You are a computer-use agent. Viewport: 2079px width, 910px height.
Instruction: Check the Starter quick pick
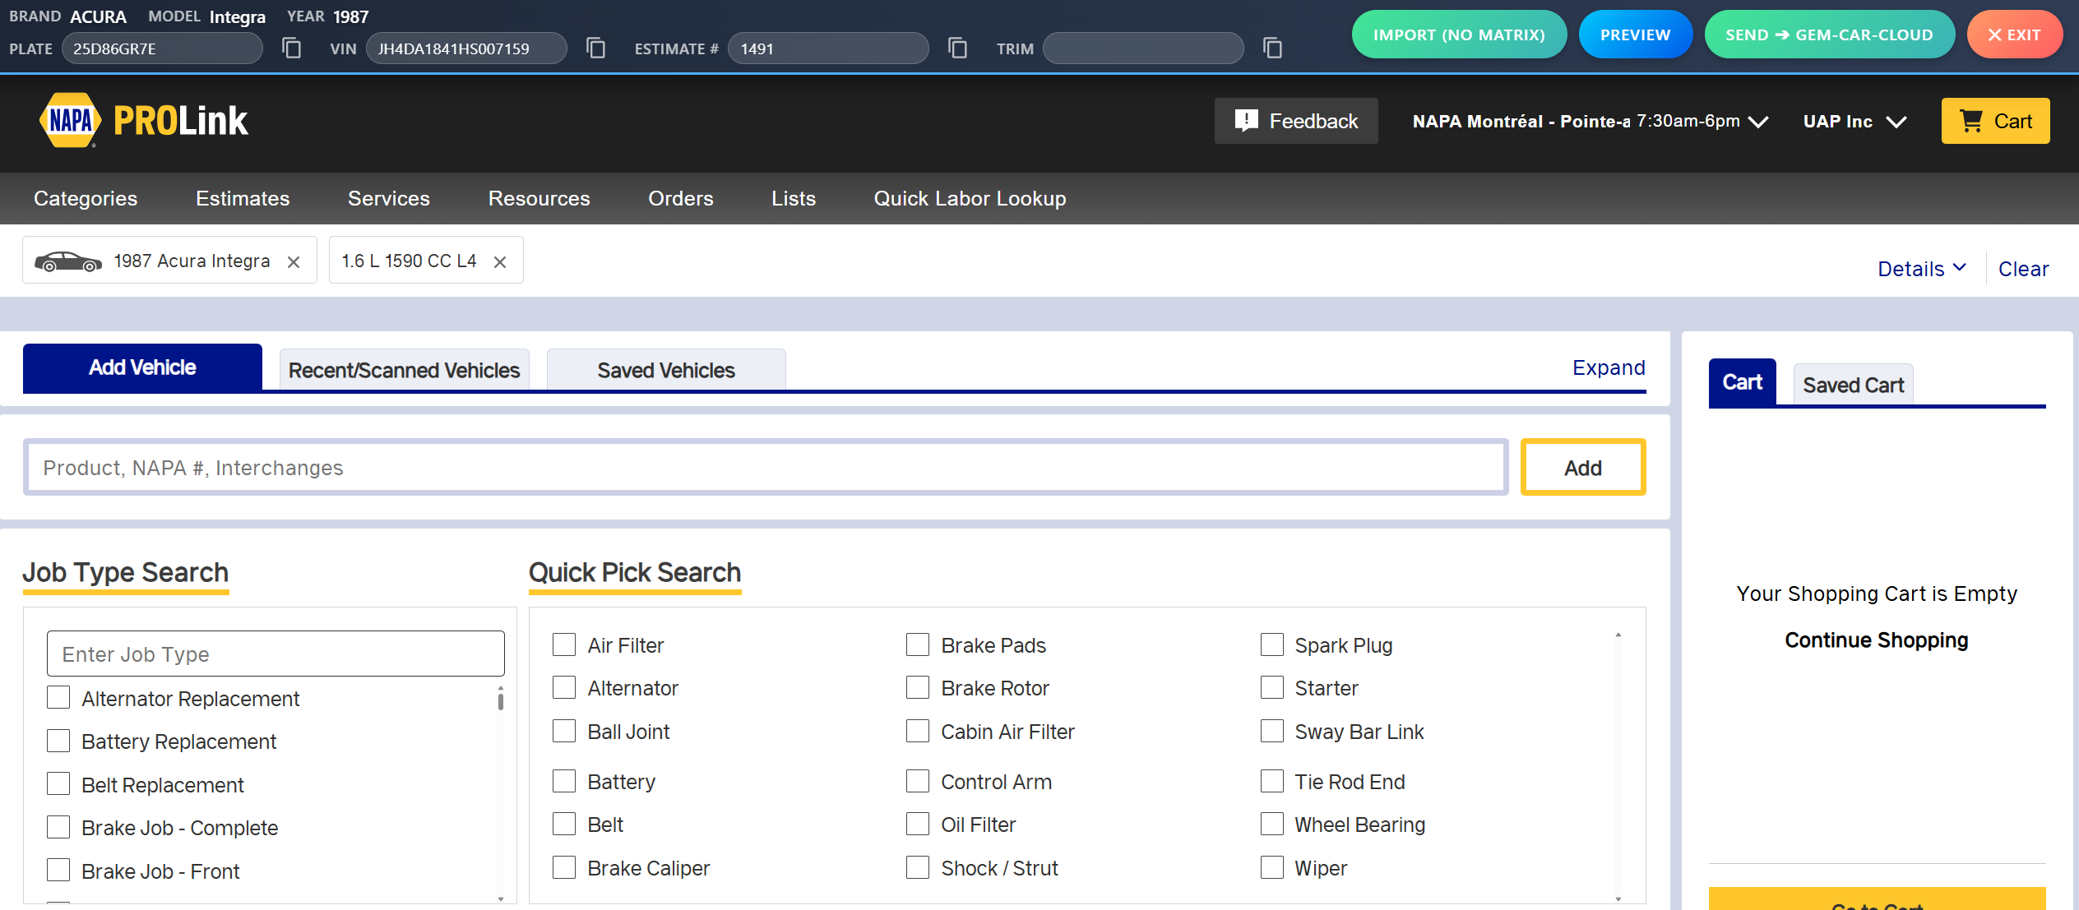point(1272,687)
